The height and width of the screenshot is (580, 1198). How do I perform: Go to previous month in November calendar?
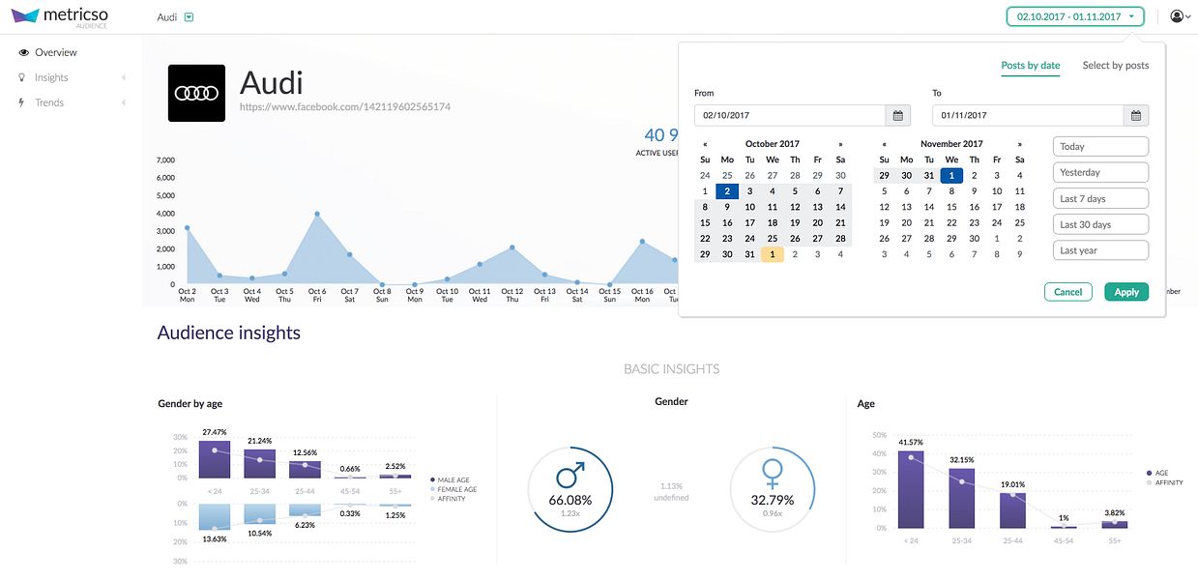[x=884, y=144]
